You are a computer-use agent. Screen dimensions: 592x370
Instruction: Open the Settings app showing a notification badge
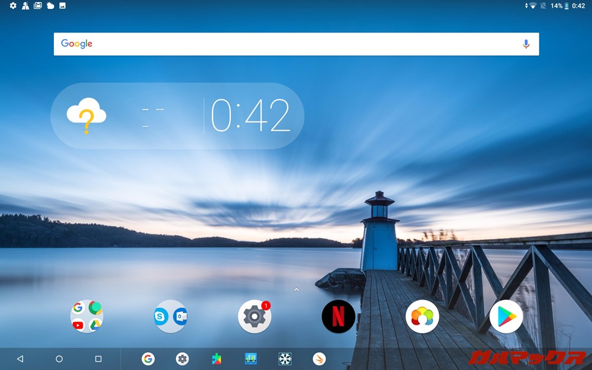(254, 316)
